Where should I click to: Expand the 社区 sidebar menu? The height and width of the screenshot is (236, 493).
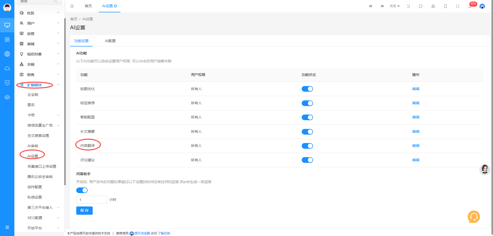coord(39,13)
